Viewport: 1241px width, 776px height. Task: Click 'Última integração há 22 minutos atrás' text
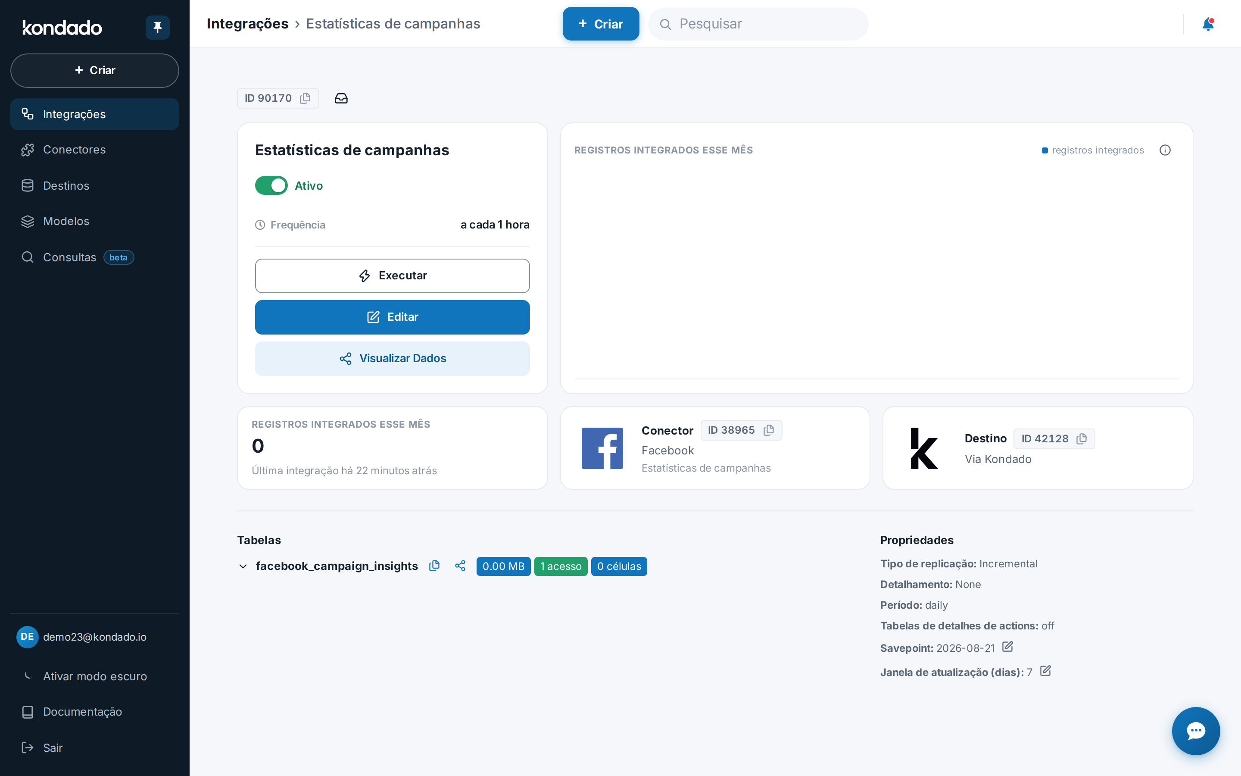[x=344, y=471]
